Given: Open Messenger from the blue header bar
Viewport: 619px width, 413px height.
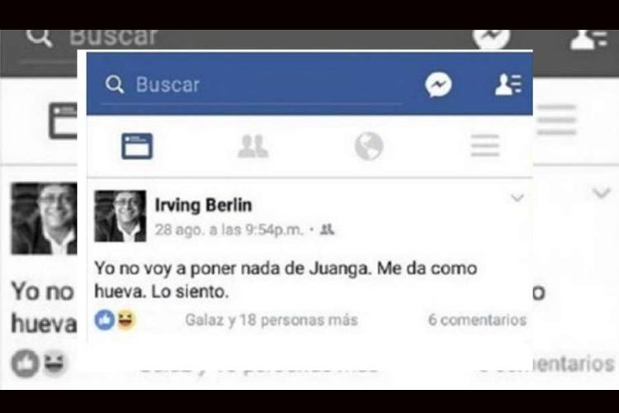Looking at the screenshot, I should click(x=438, y=84).
